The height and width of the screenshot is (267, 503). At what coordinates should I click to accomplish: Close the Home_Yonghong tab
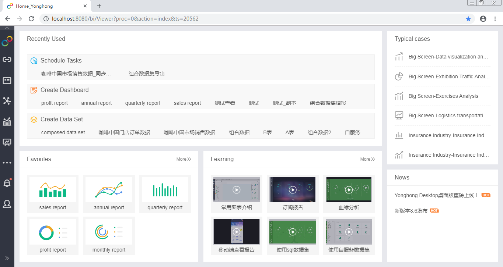[x=85, y=6]
